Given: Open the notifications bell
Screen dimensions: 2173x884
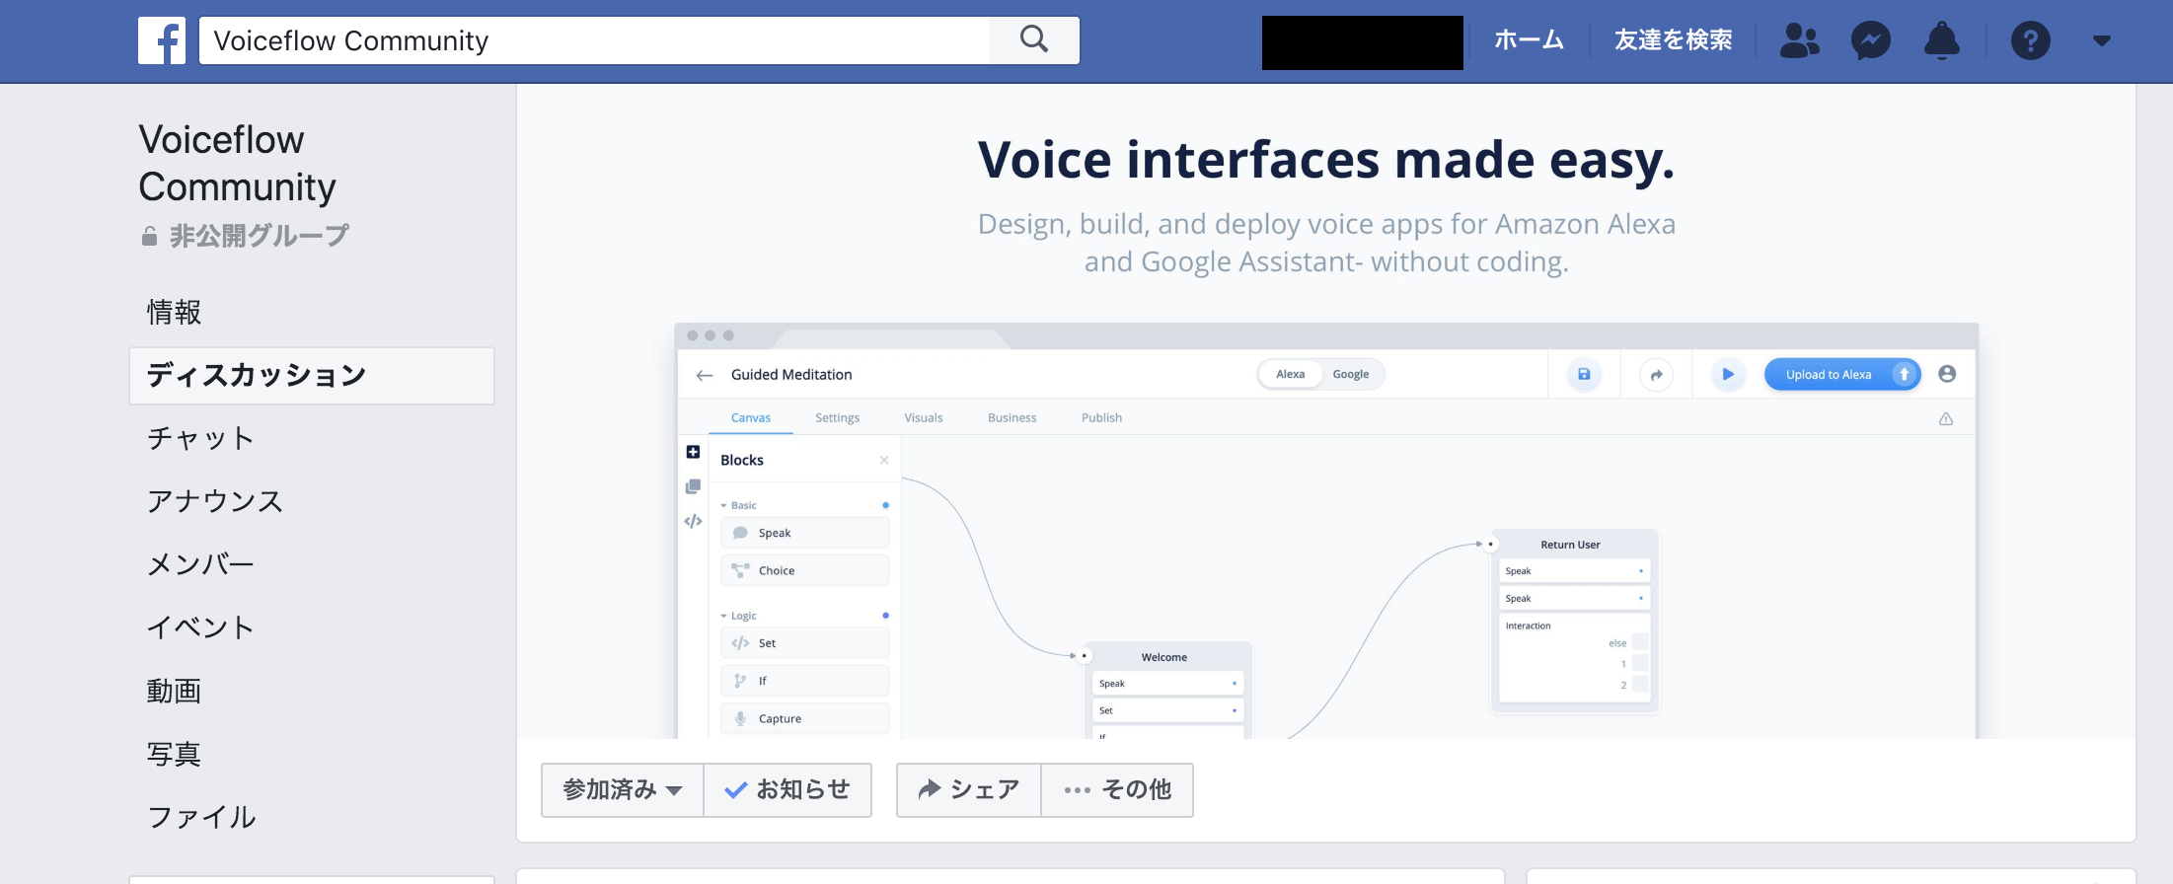Looking at the screenshot, I should pyautogui.click(x=1941, y=40).
